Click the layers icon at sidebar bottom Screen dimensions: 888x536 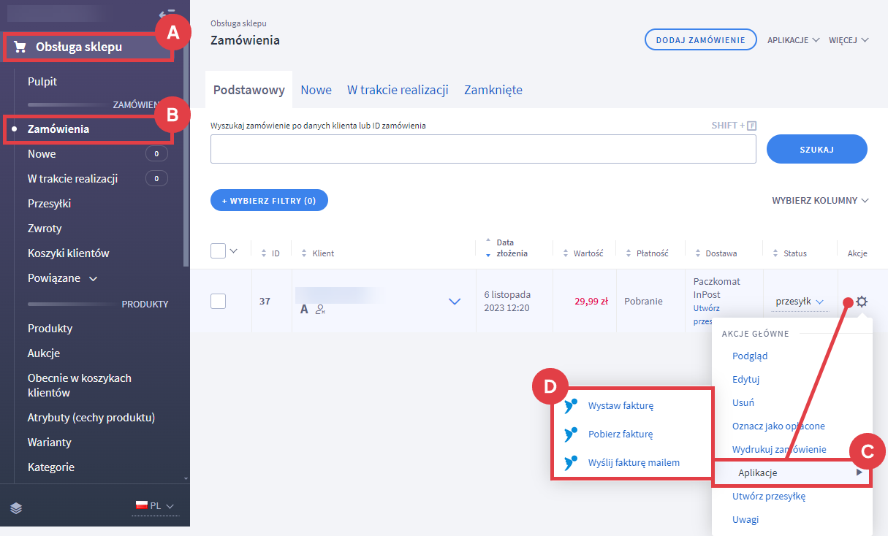(x=16, y=508)
